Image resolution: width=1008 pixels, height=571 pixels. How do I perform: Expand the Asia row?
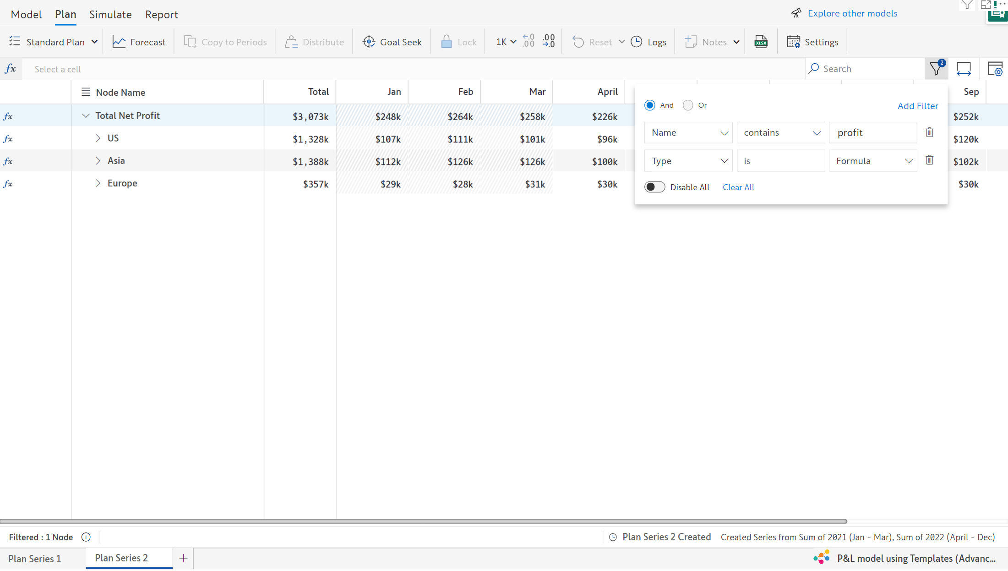point(98,160)
